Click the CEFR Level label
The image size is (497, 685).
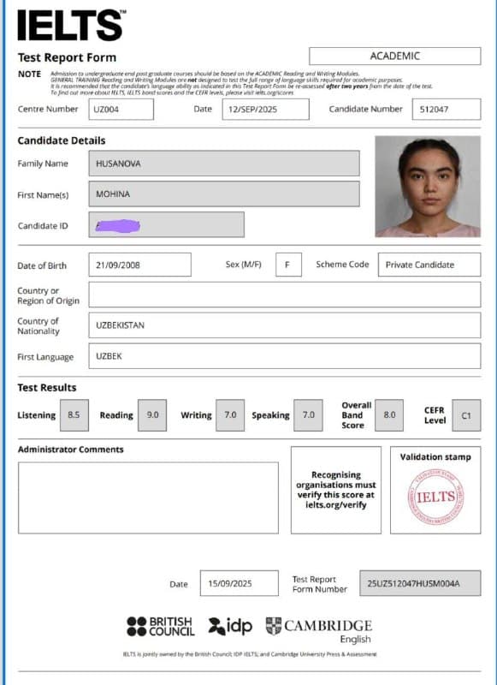435,415
